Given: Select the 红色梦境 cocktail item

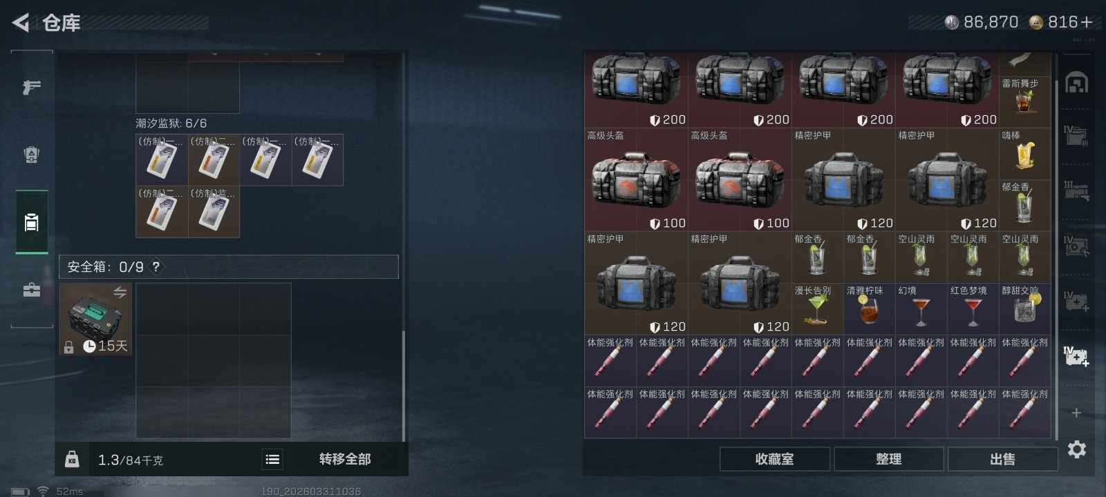Looking at the screenshot, I should point(973,309).
